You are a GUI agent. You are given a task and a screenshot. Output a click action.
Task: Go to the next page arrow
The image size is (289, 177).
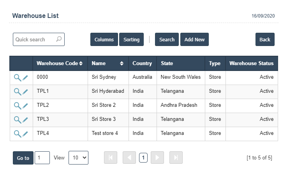157,158
